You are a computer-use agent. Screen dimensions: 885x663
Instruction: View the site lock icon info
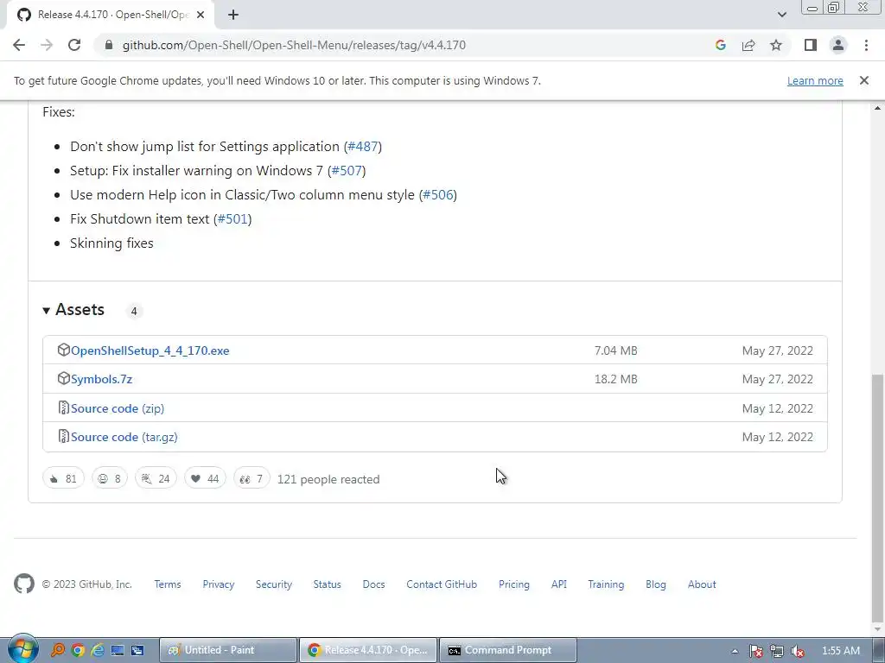pyautogui.click(x=109, y=45)
